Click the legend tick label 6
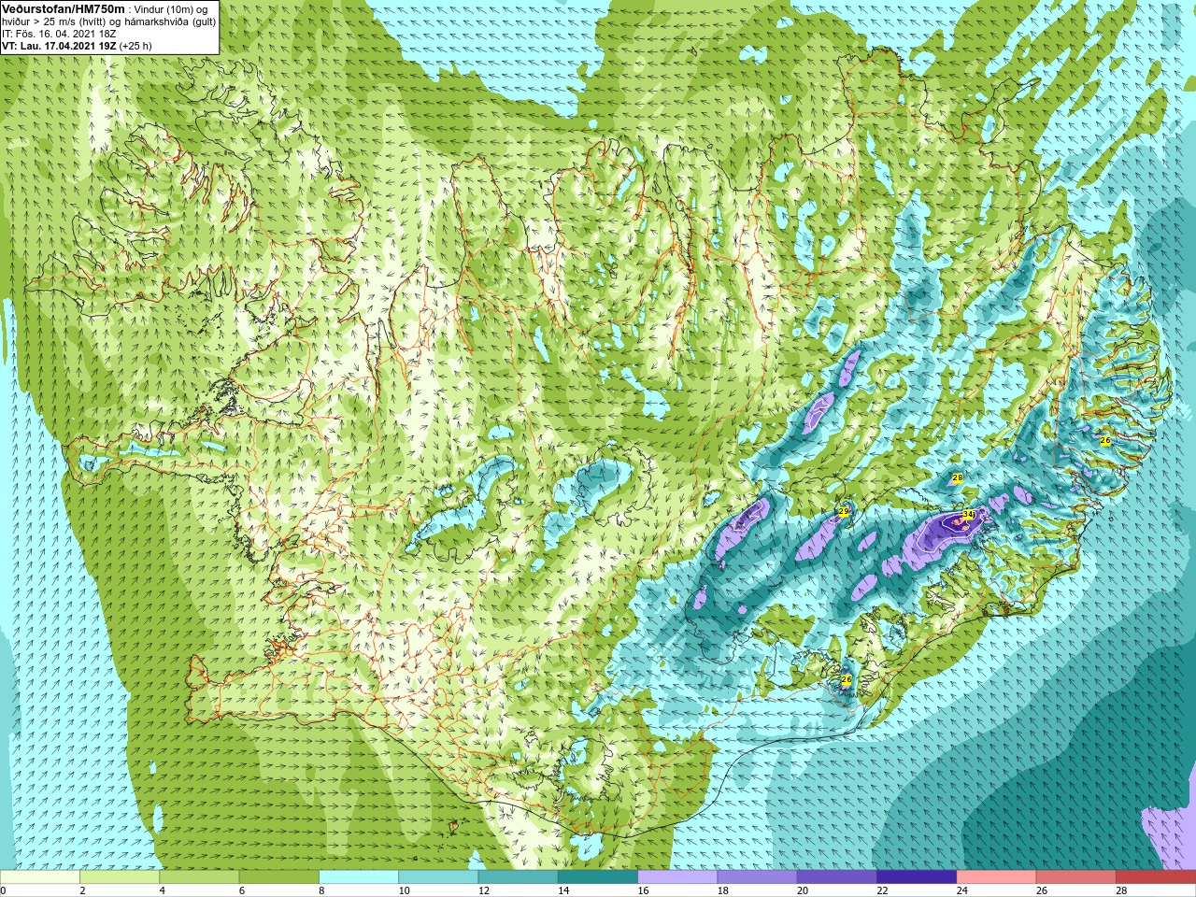The width and height of the screenshot is (1196, 897). (242, 891)
